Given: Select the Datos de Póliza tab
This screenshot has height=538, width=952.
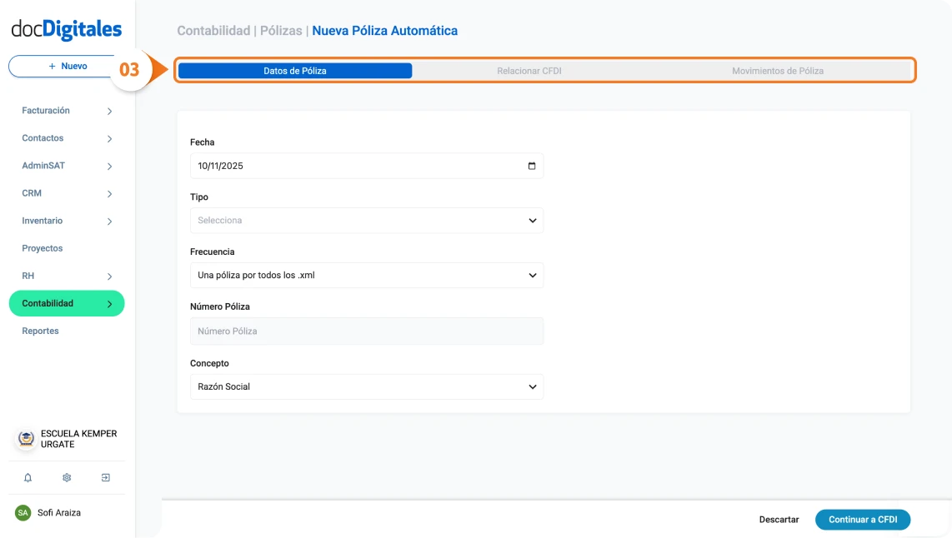Looking at the screenshot, I should (295, 71).
